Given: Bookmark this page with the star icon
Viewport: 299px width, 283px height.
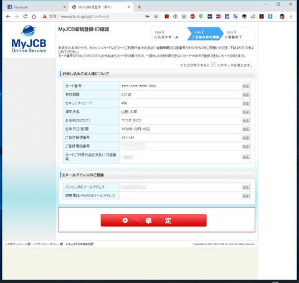Looking at the screenshot, I should [x=156, y=17].
